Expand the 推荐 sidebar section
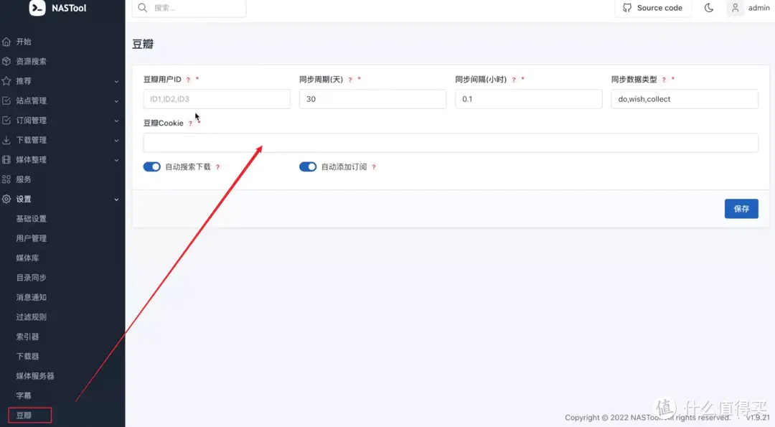Screen dimensions: 775x427 tap(116, 80)
